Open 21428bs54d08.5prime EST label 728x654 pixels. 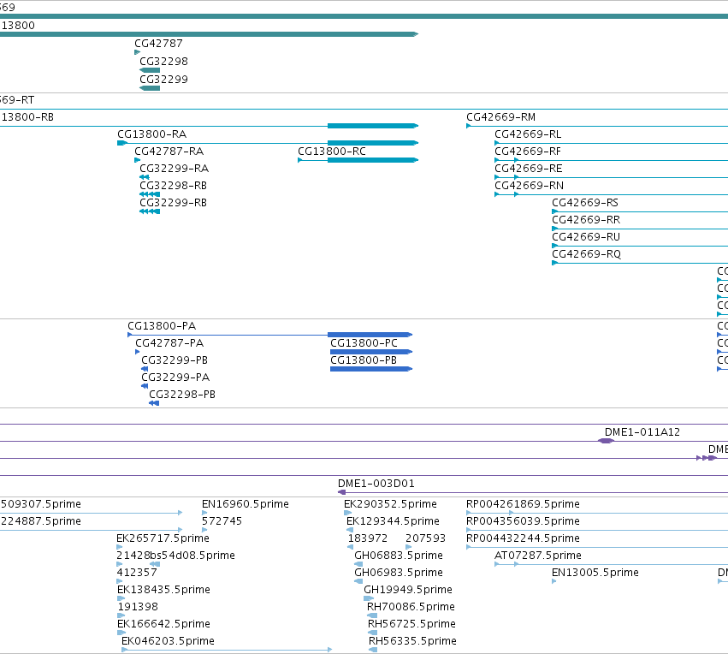[x=176, y=556]
